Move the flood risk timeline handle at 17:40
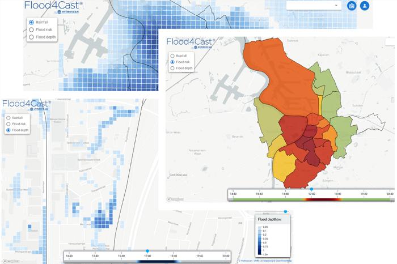Viewport: 397px width, 264px height. click(x=312, y=189)
